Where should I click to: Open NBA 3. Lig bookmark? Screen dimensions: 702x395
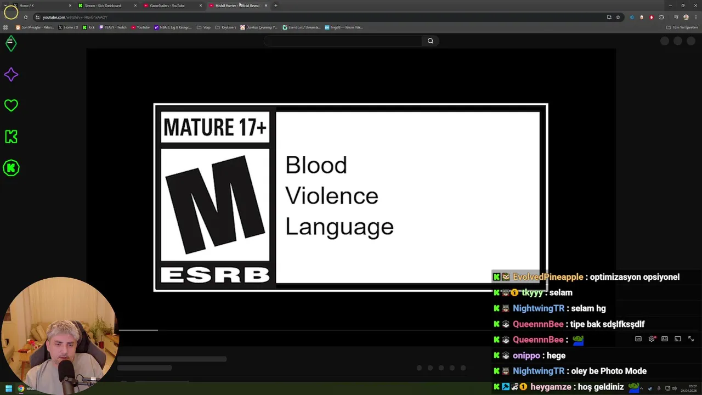pos(173,27)
